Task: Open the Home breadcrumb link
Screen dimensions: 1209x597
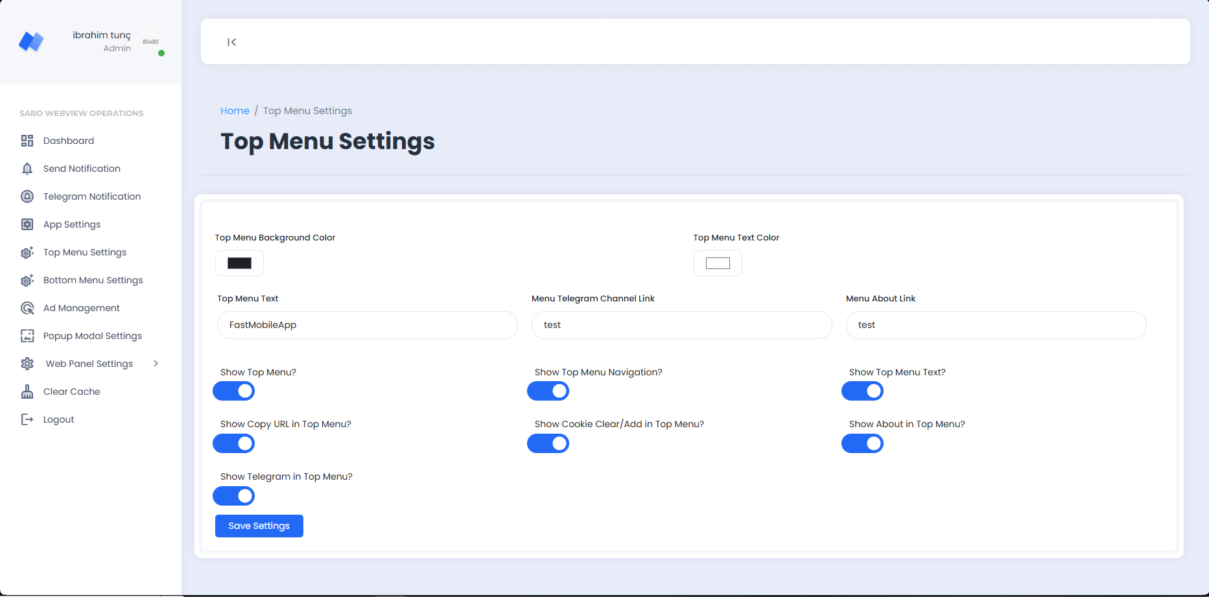Action: pos(235,110)
